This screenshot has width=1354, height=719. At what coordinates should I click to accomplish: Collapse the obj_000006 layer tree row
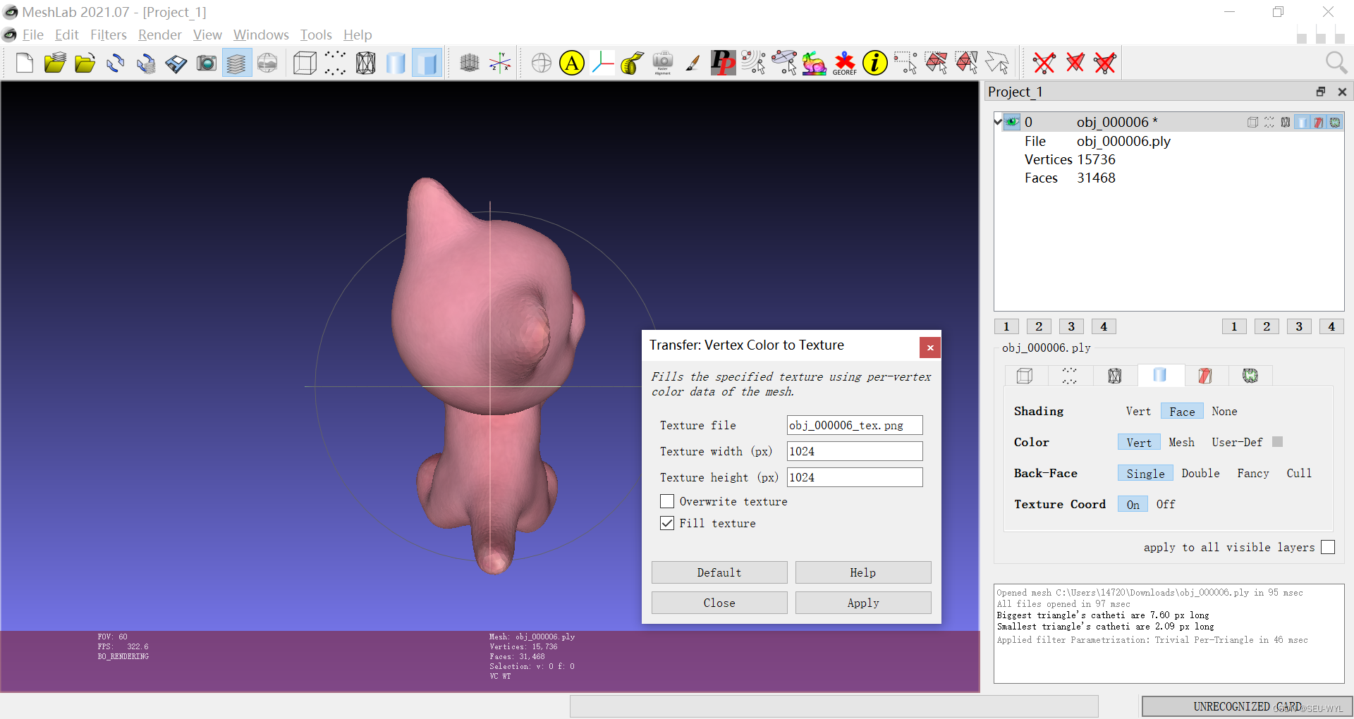coord(998,121)
